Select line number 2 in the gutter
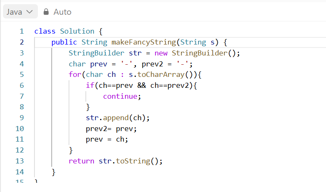 pos(22,42)
